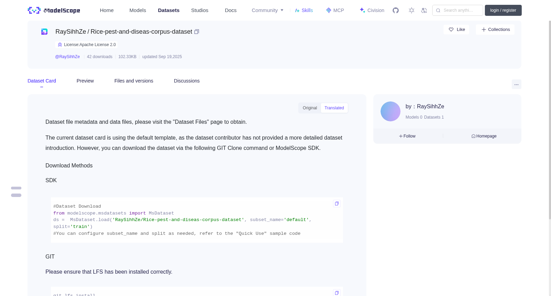Go to the Home nav item
Viewport: 551px width, 296px height.
tap(107, 10)
